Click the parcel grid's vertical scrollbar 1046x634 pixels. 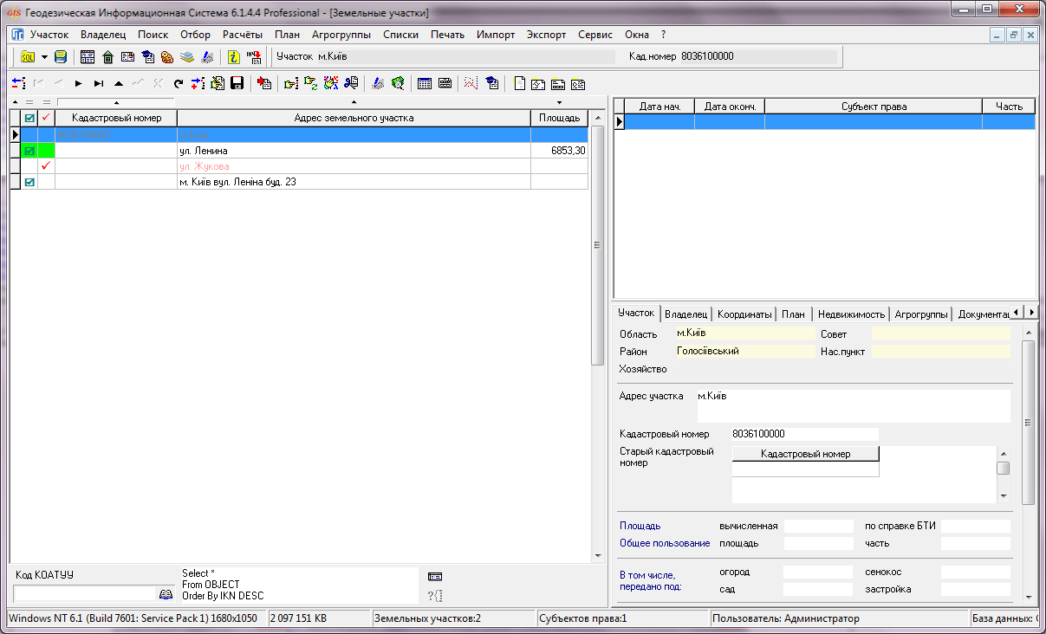(596, 245)
